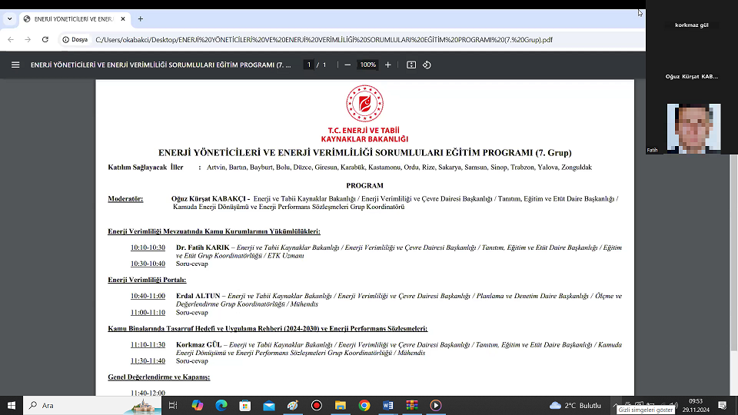This screenshot has width=738, height=415.
Task: Click the "PROGRAM" heading in the PDF
Action: (364, 186)
